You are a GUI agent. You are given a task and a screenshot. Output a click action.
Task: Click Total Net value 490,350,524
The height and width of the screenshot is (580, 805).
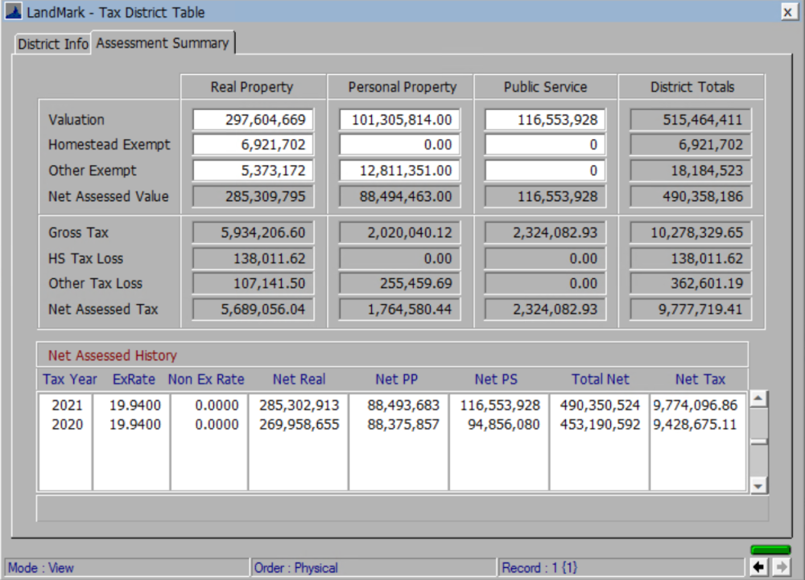click(x=600, y=405)
